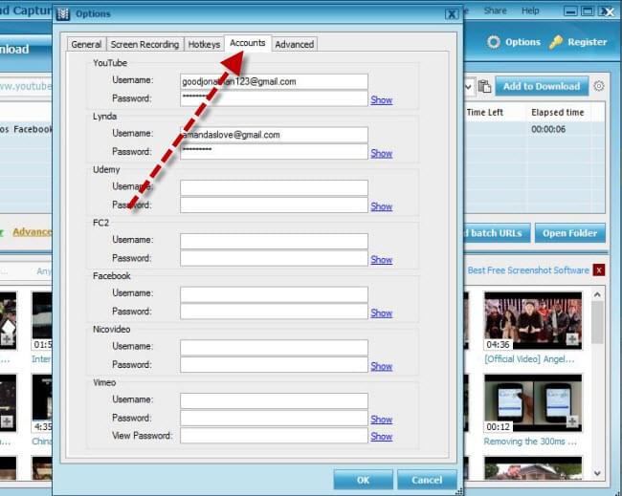This screenshot has width=622, height=496.
Task: Open the Advanced tab
Action: tap(295, 44)
